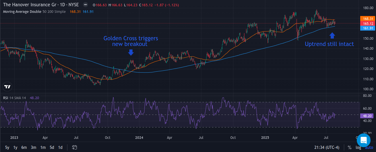Image resolution: width=376 pixels, height=152 pixels.
Task: Toggle log scale mode
Action: click(x=359, y=147)
